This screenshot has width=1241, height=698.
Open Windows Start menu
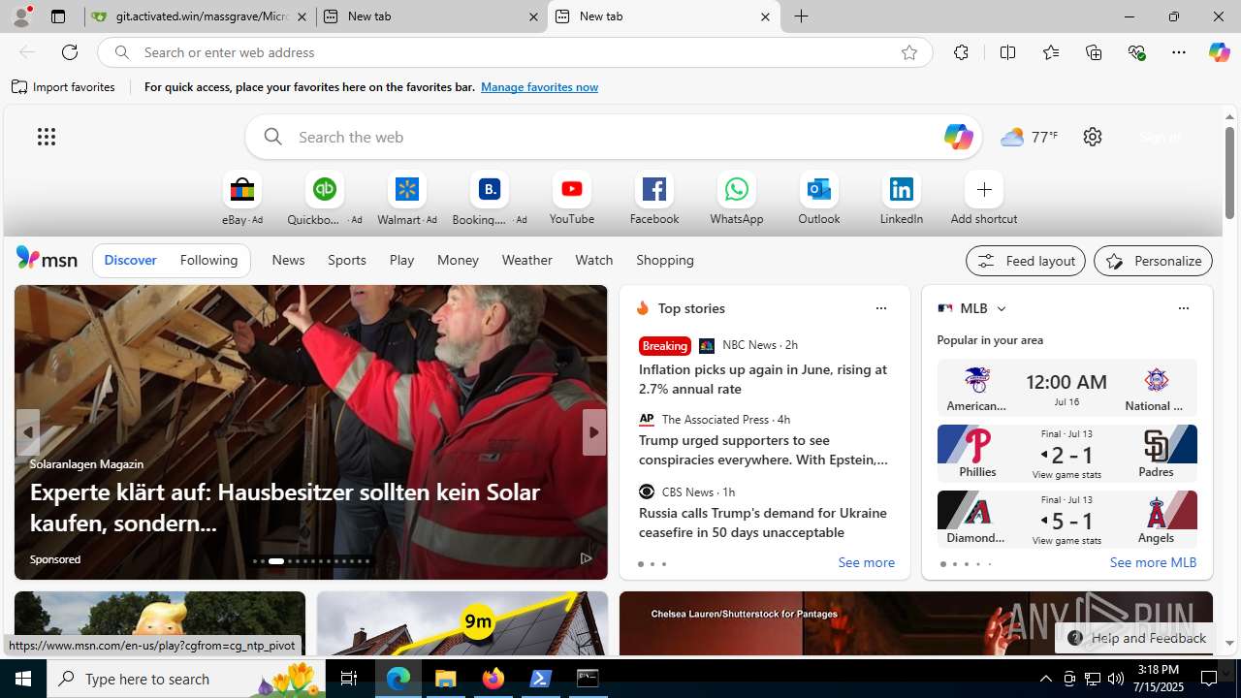pos(23,679)
